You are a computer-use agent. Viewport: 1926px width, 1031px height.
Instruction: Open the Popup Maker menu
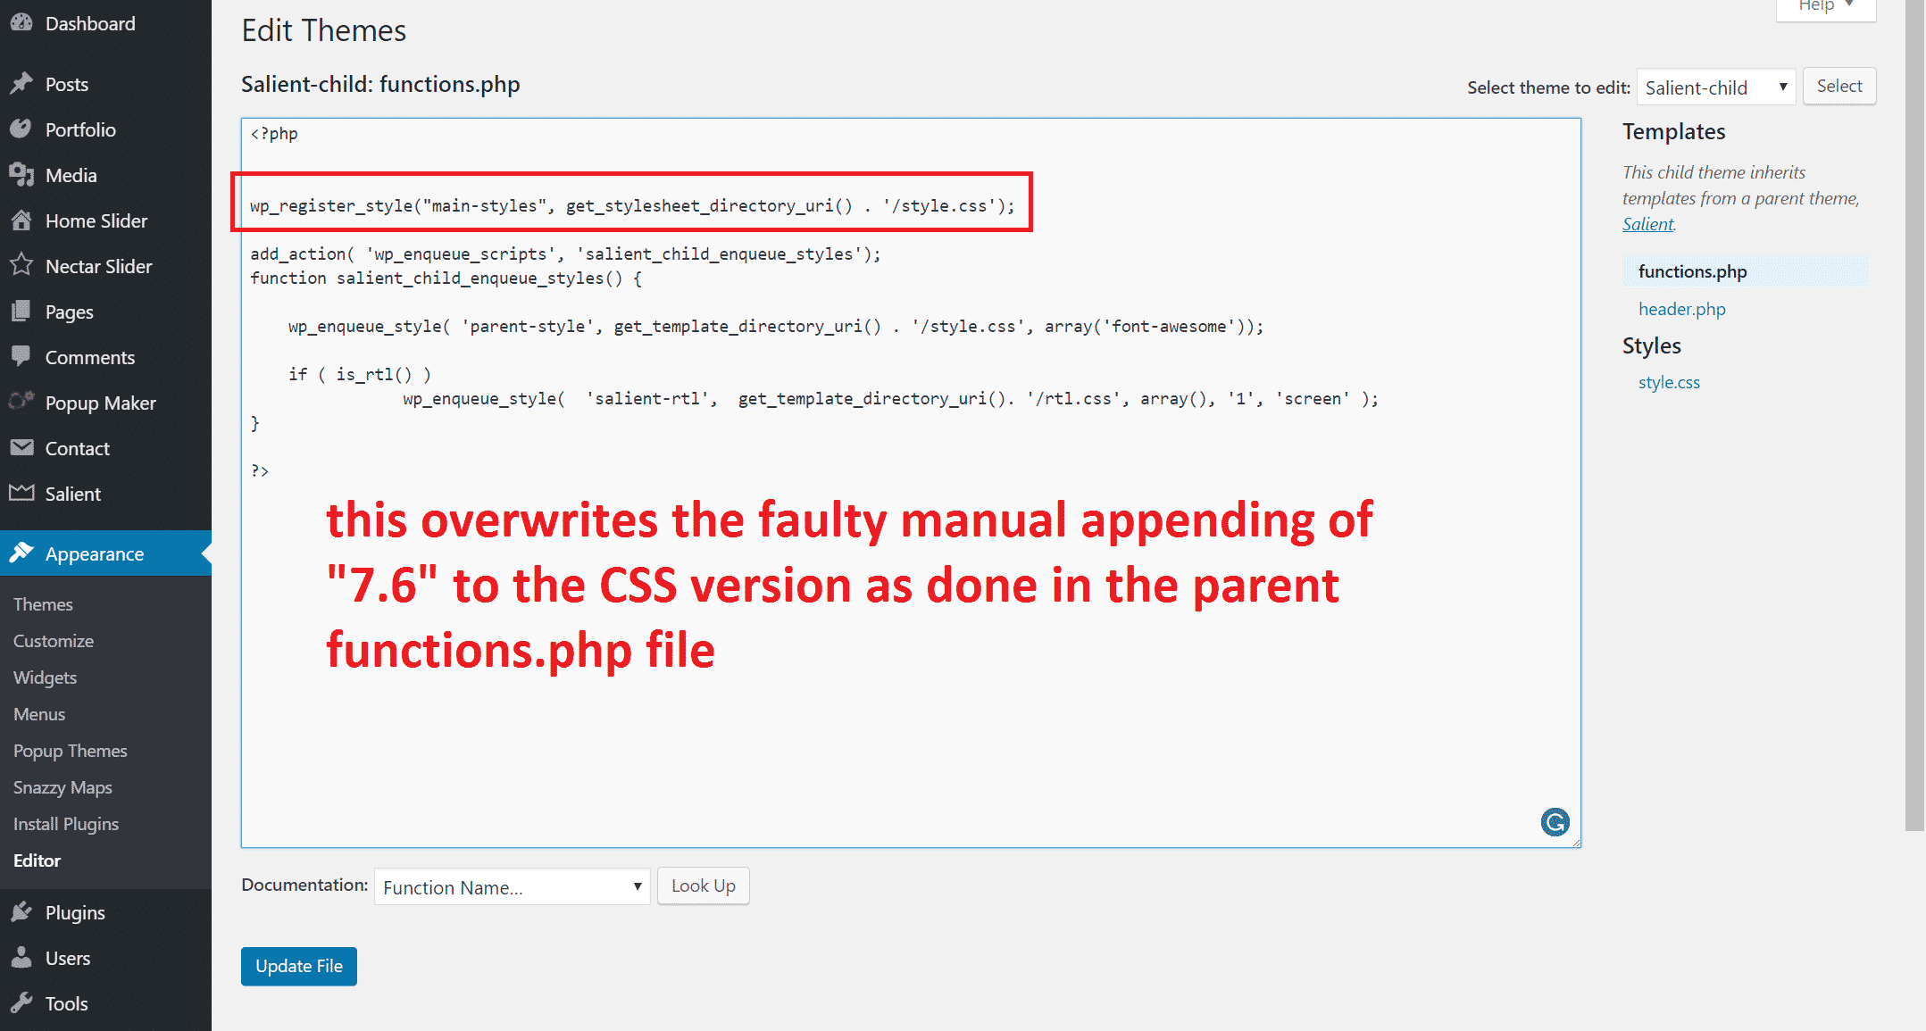[x=105, y=403]
